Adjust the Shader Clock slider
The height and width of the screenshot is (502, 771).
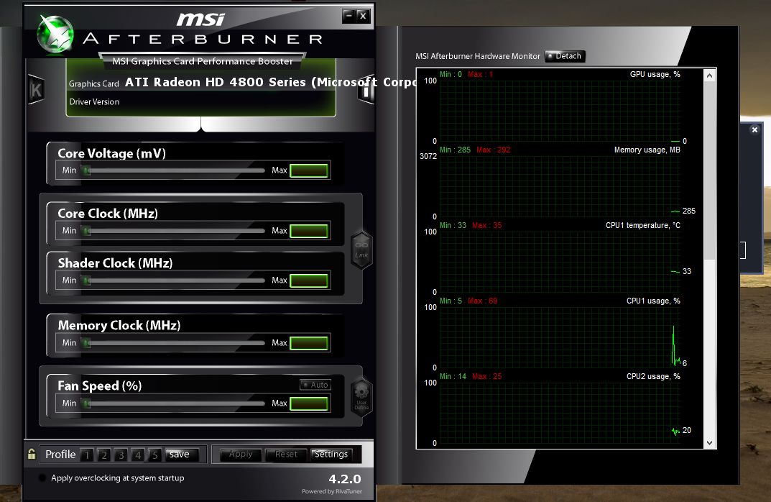(173, 280)
